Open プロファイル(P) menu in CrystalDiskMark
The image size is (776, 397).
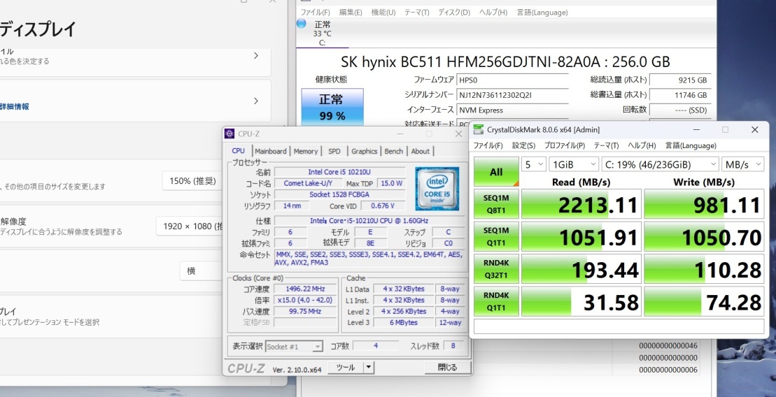coord(564,145)
